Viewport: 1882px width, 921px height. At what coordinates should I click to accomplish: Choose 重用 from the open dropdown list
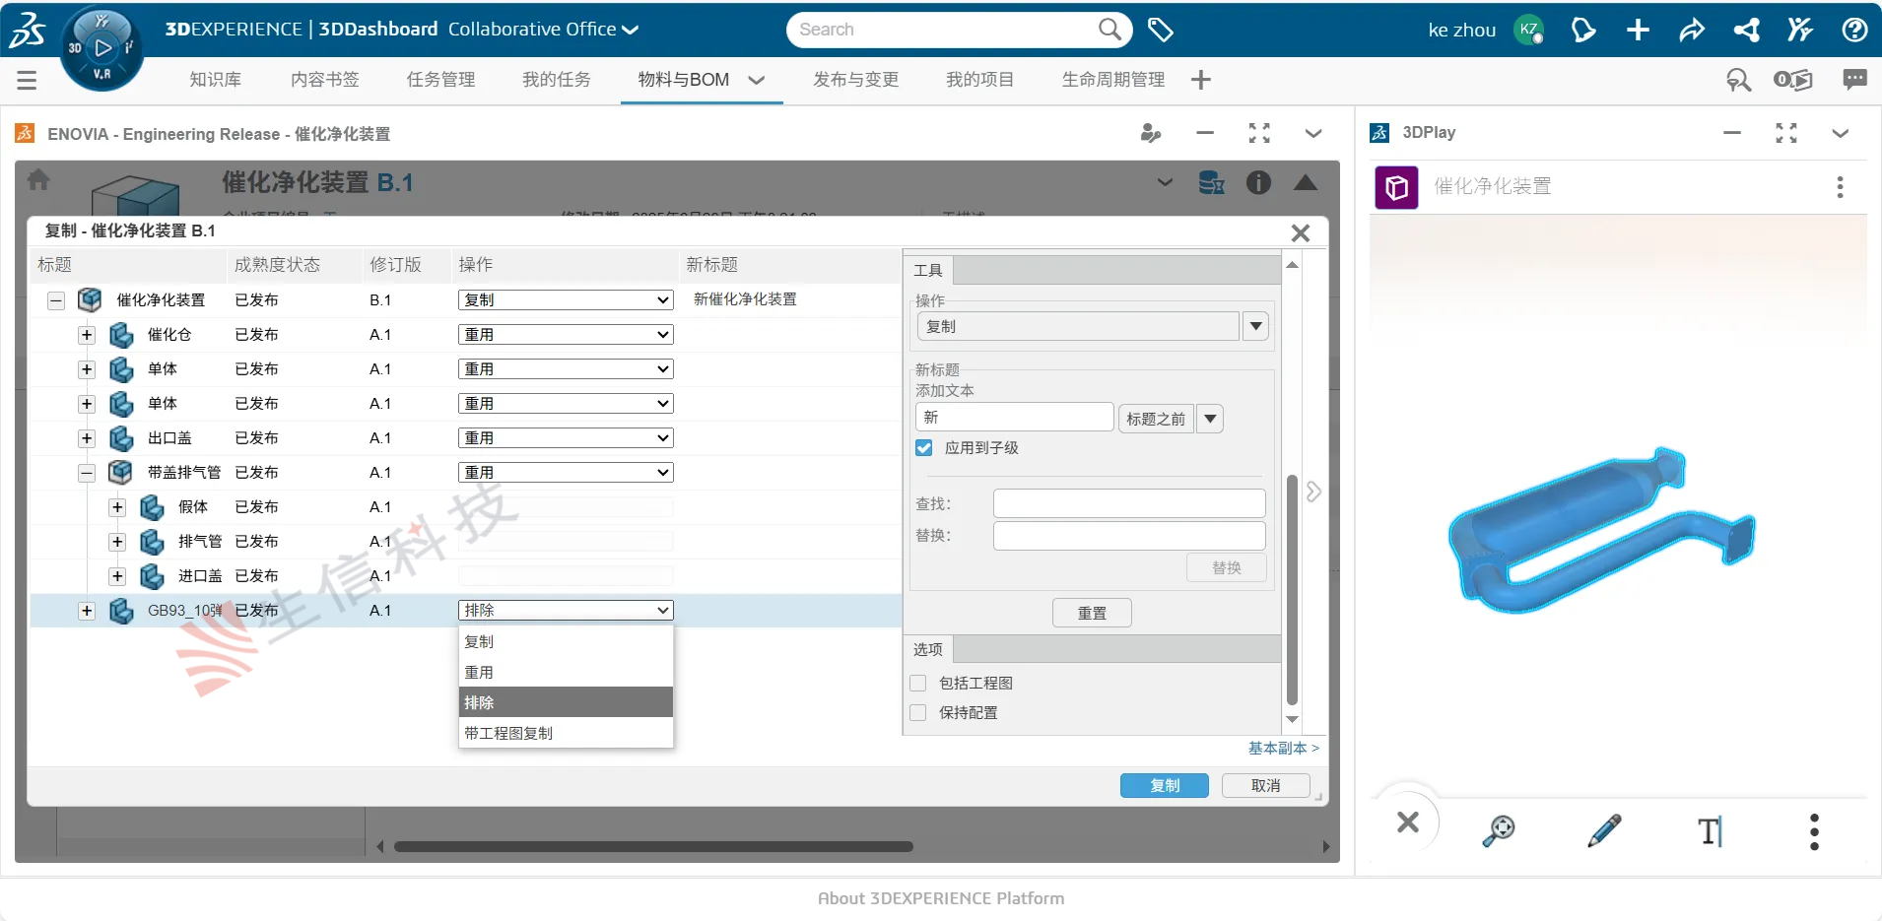(566, 673)
